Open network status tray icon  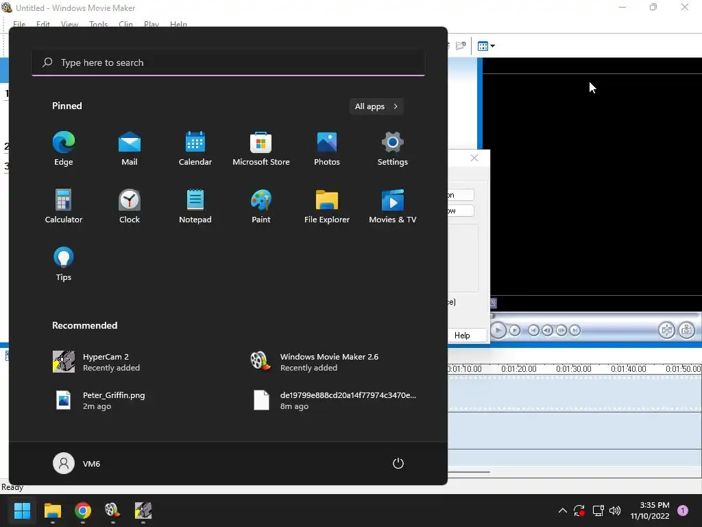[x=598, y=511]
